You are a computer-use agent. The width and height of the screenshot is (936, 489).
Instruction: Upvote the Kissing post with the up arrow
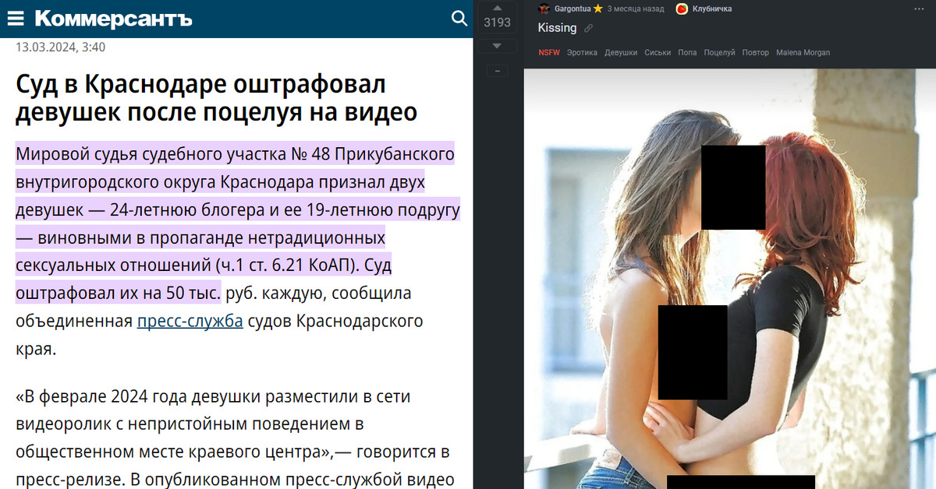pyautogui.click(x=497, y=7)
